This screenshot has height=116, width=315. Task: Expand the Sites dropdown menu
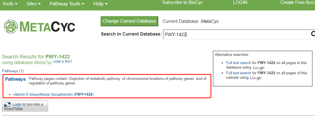[x=34, y=4]
